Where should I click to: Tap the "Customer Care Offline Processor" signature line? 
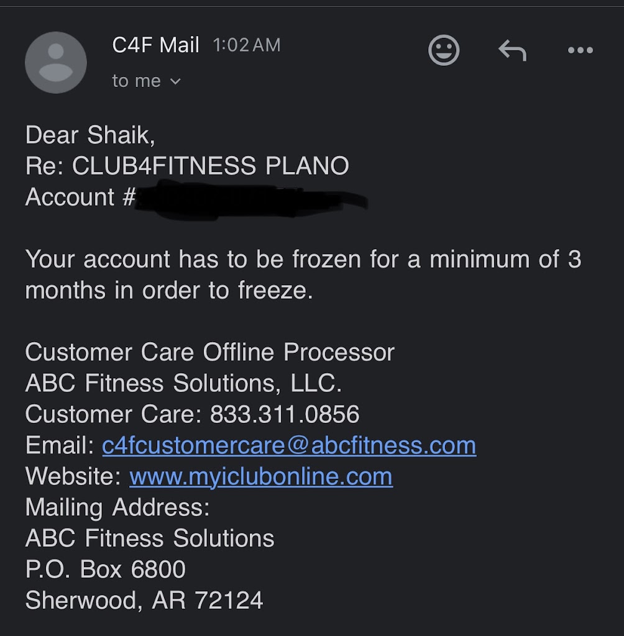[x=209, y=352]
